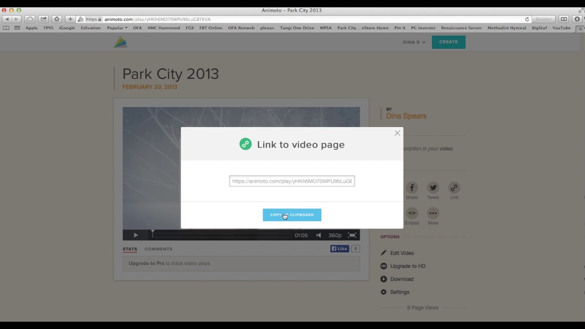Click the Dina Spears author name

[x=406, y=116]
